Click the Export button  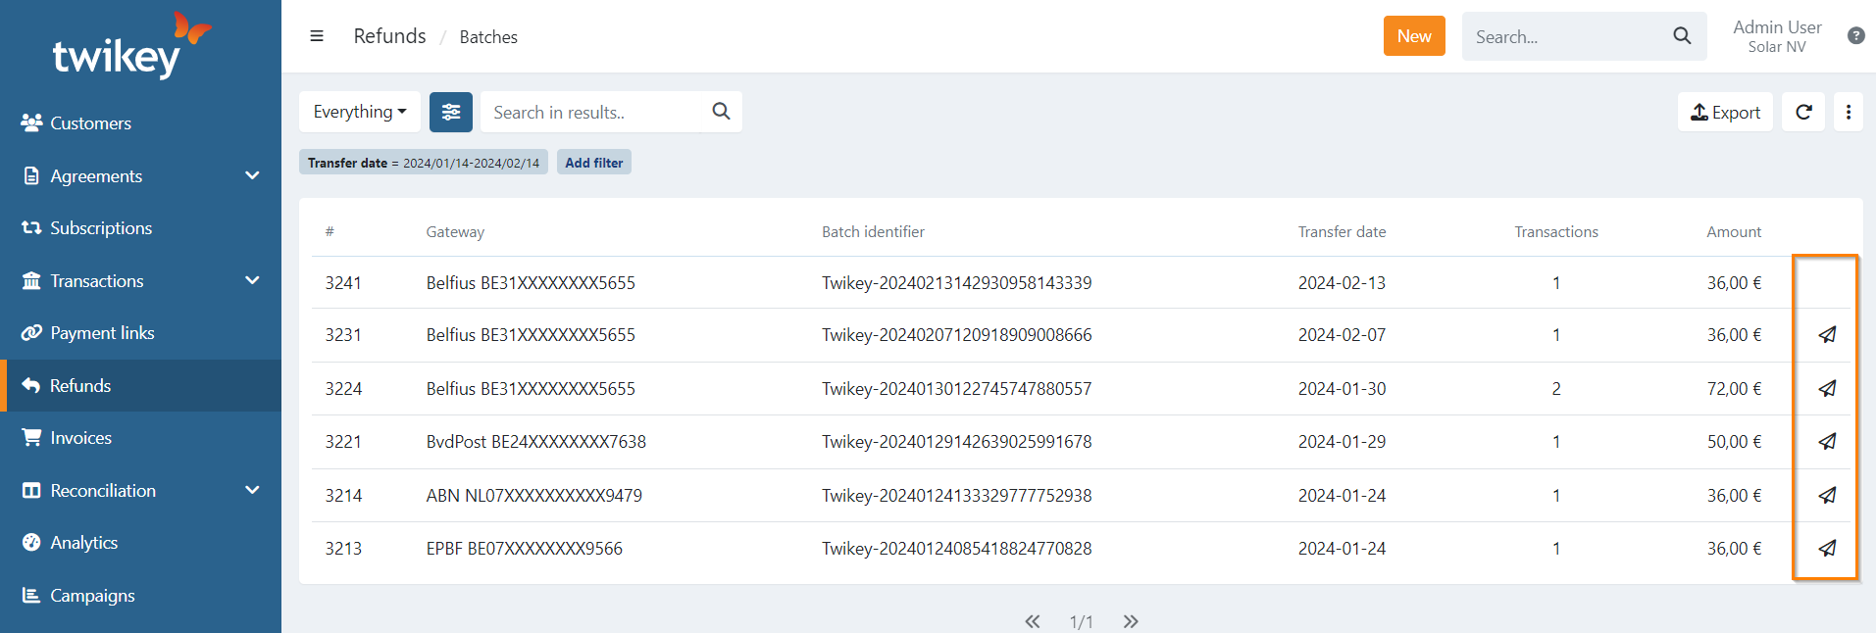[x=1725, y=112]
